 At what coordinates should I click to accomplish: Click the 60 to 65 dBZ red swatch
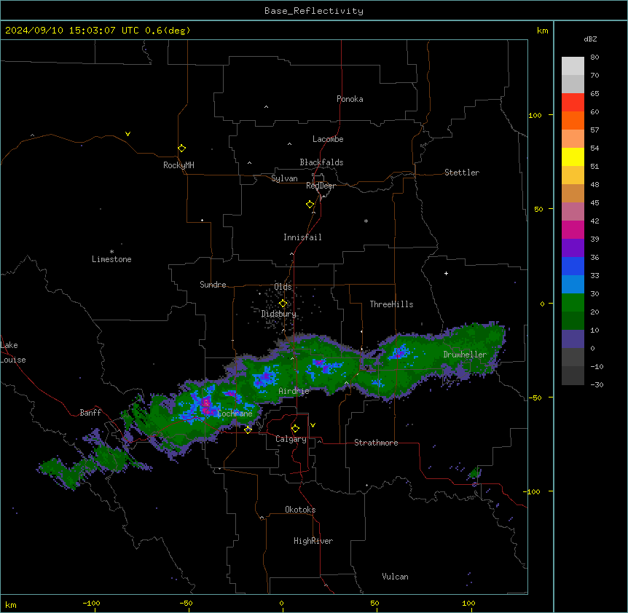click(x=573, y=103)
